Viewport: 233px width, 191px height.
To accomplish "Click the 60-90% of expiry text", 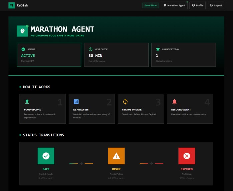I will [x=116, y=178].
